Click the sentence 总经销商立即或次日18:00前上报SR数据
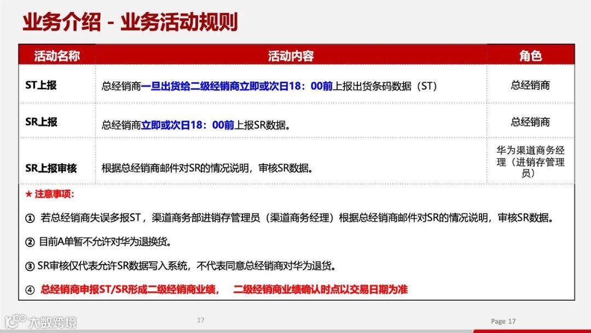Screen dimensions: 591x333 coord(195,125)
